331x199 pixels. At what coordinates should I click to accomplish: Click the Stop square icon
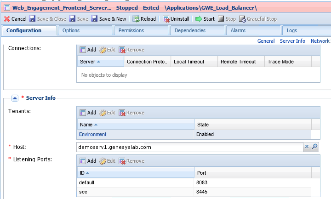tap(221, 19)
